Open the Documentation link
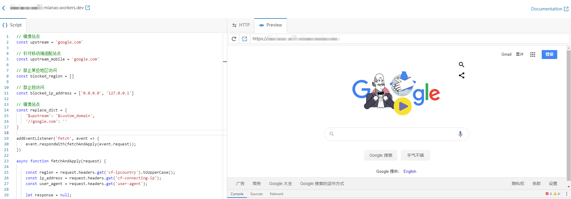Screen dimensions: 571x199 pos(549,9)
